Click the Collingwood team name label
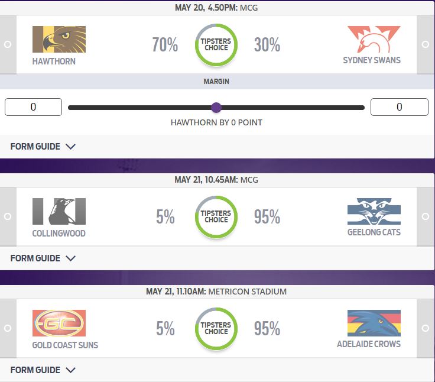Image resolution: width=435 pixels, height=382 pixels. point(59,233)
